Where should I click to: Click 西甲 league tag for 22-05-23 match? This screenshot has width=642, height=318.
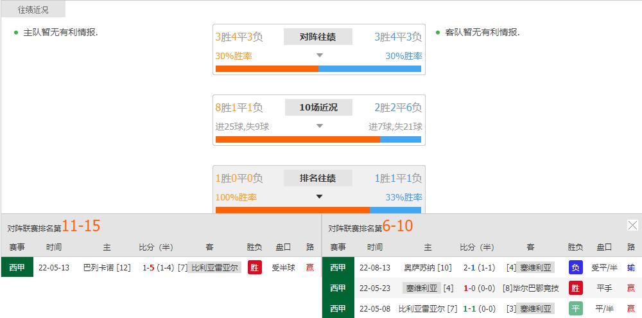click(x=338, y=288)
